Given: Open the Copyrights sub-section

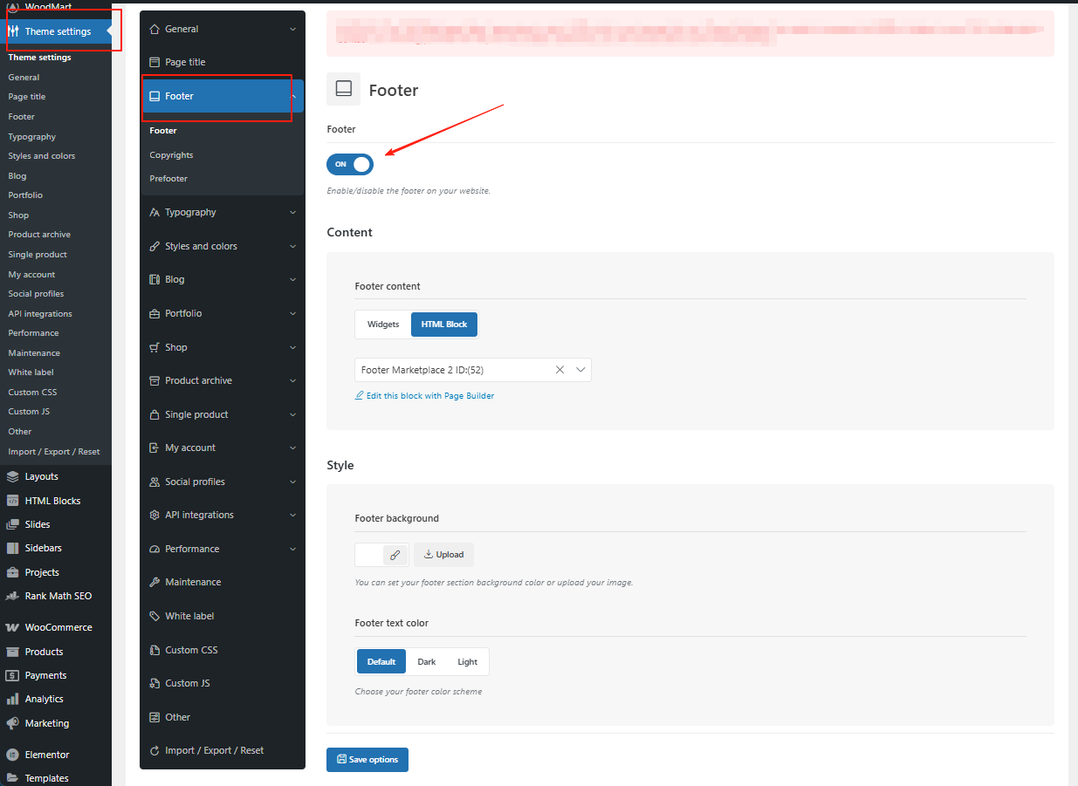Looking at the screenshot, I should [171, 154].
